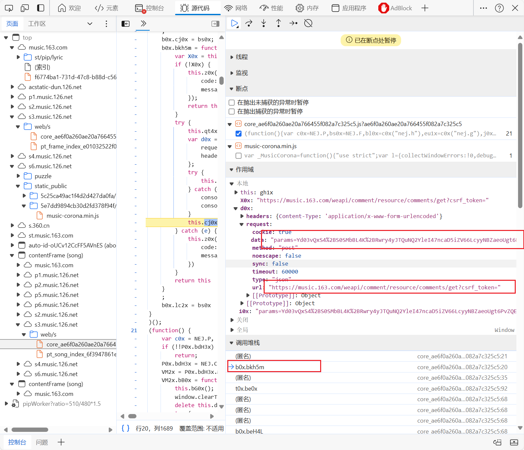524x450 pixels.
Task: Step over next function call
Action: pyautogui.click(x=249, y=23)
